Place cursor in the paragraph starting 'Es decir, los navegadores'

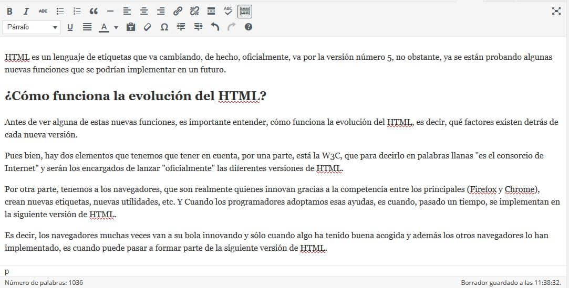coord(276,242)
